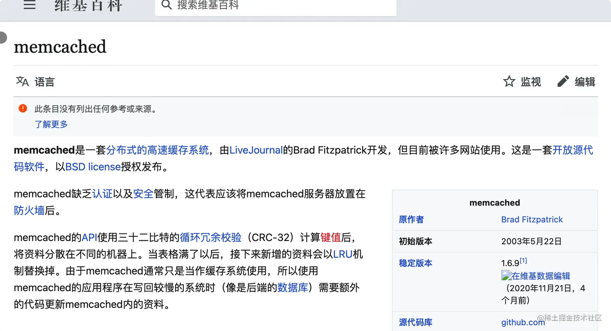Screen dimensions: 611x331
Task: Open the Brad Fitzpatrick infobox link
Action: coord(532,219)
